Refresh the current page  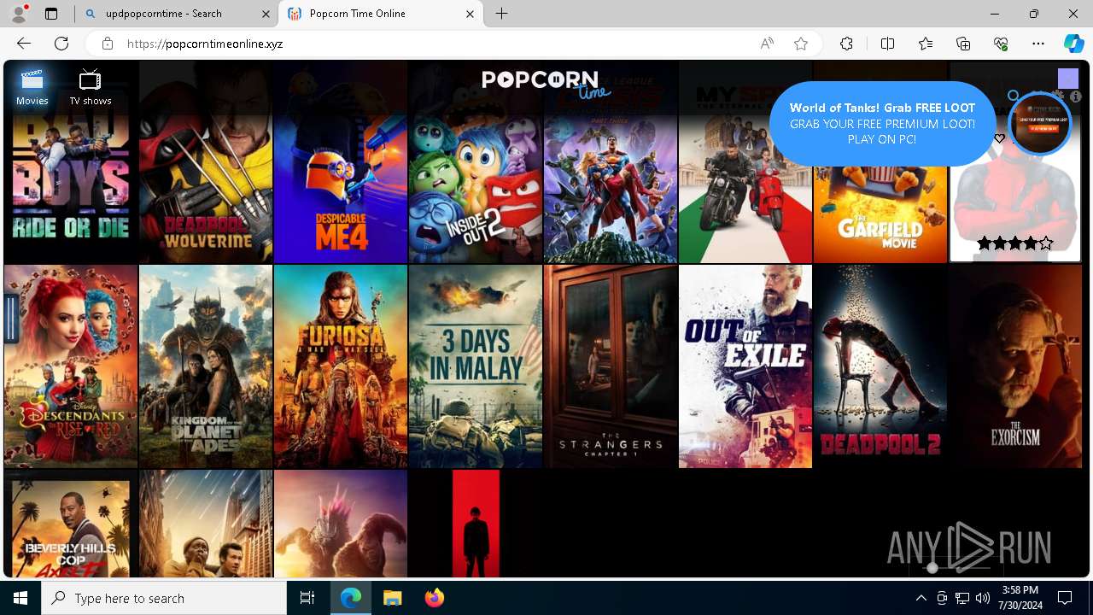click(61, 44)
